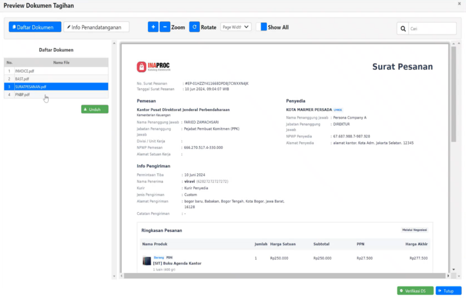466x299 pixels.
Task: Switch to Daftar Dokumen tab
Action: point(35,27)
